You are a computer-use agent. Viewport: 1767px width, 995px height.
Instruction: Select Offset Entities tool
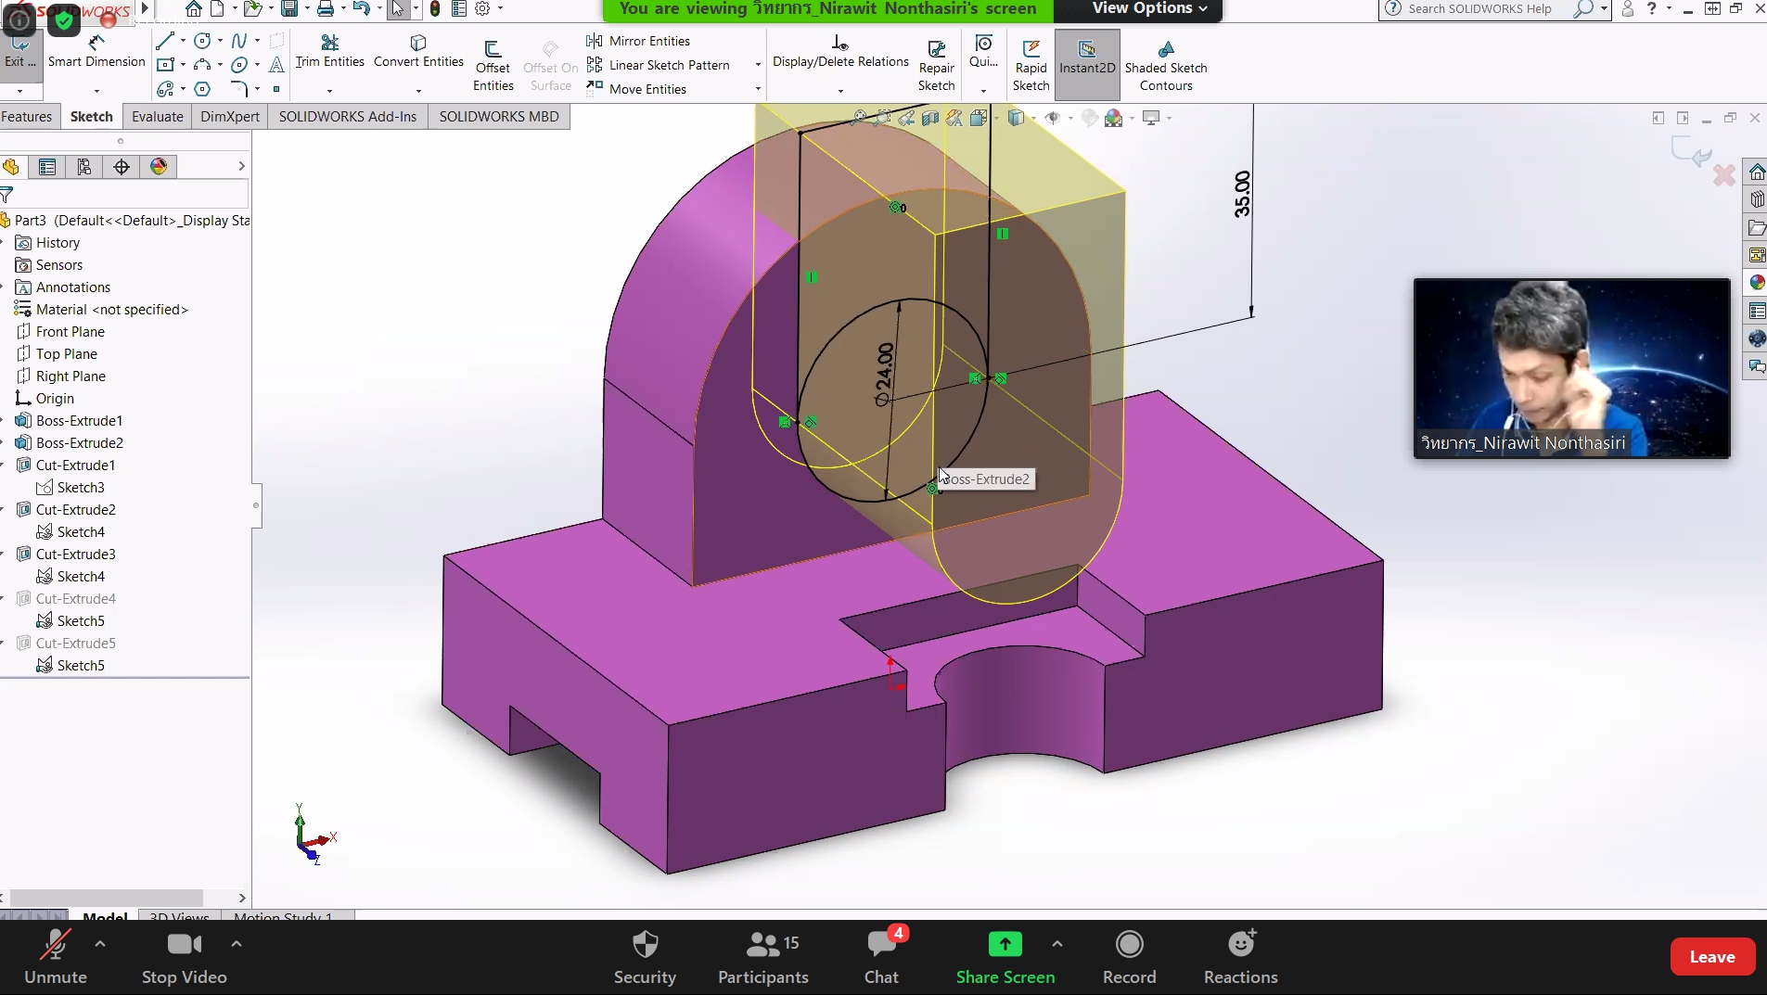(493, 66)
